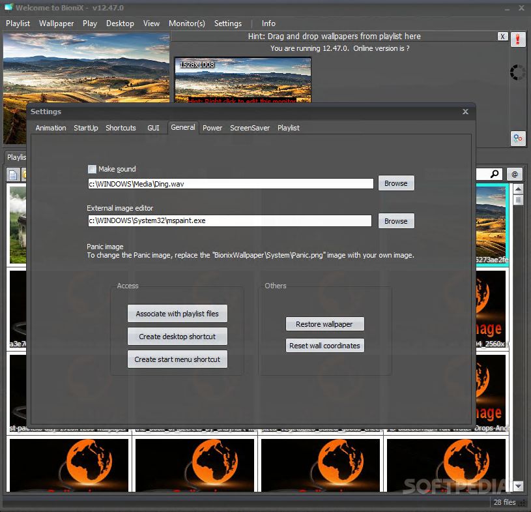This screenshot has height=512, width=531.
Task: Click the red exclamation alert icon
Action: click(518, 39)
